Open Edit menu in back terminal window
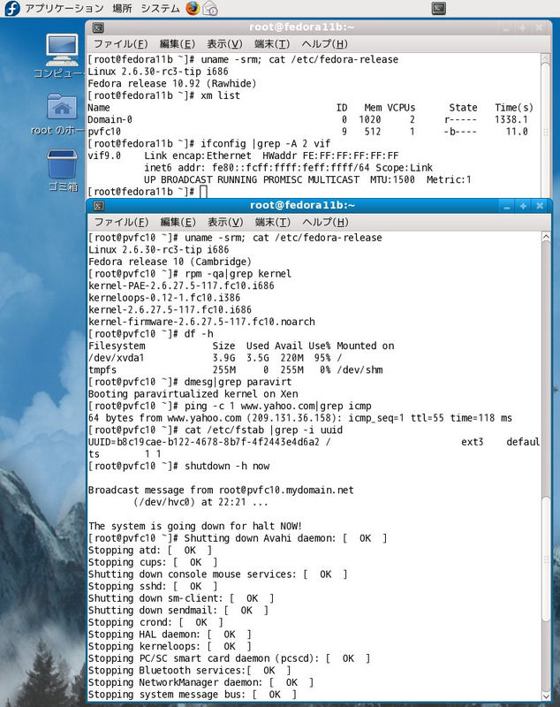The height and width of the screenshot is (707, 560). (x=177, y=43)
